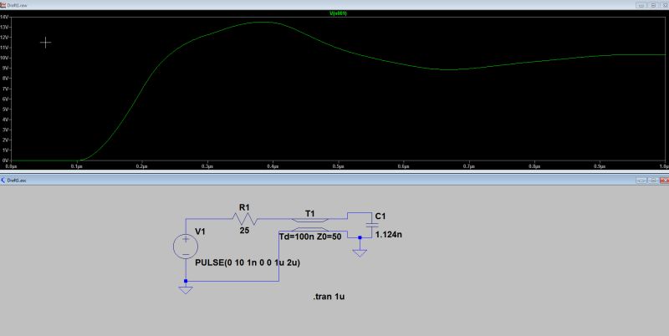This screenshot has height=336, width=669.
Task: Click the Td=100n Z0=50 parameter text
Action: pos(309,237)
